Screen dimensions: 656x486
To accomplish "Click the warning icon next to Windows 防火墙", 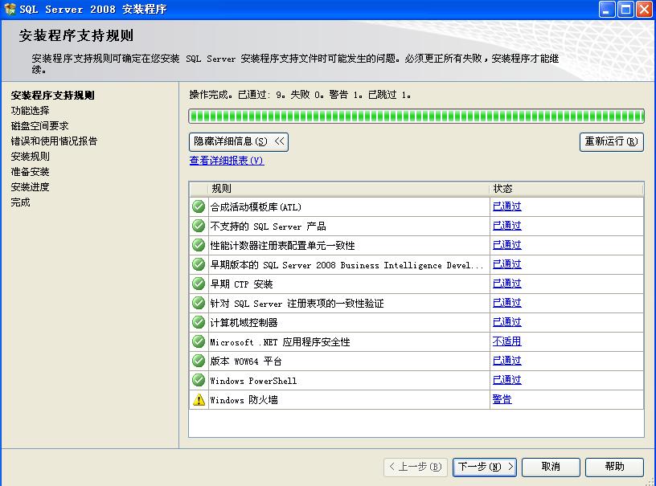I will click(198, 399).
